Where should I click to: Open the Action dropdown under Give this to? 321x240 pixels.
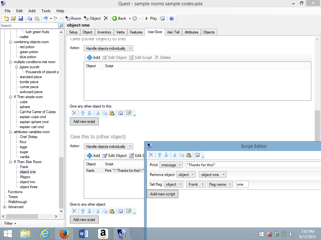(x=108, y=146)
